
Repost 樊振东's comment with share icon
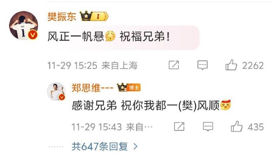(x=174, y=65)
